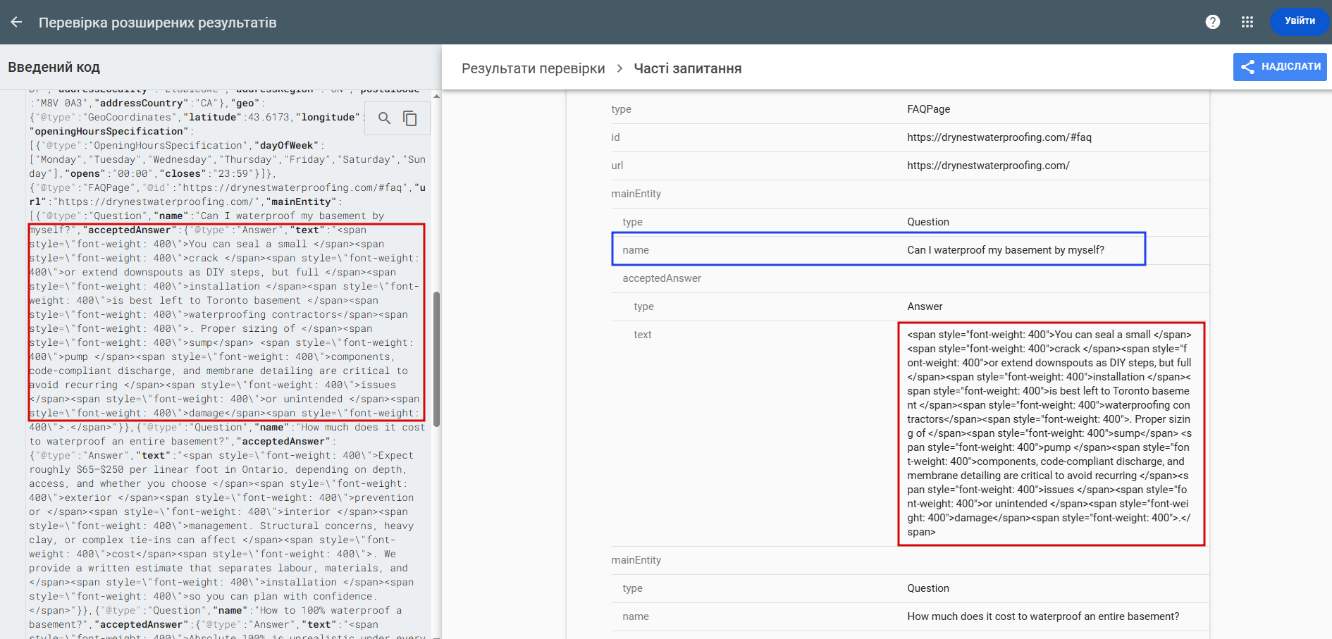1332x639 pixels.
Task: Click the Увійти sign-in button
Action: point(1300,21)
